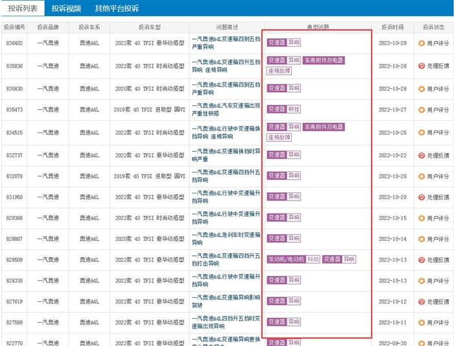Click date 2022-10-11 in row 827589
454x346 pixels.
click(392, 323)
